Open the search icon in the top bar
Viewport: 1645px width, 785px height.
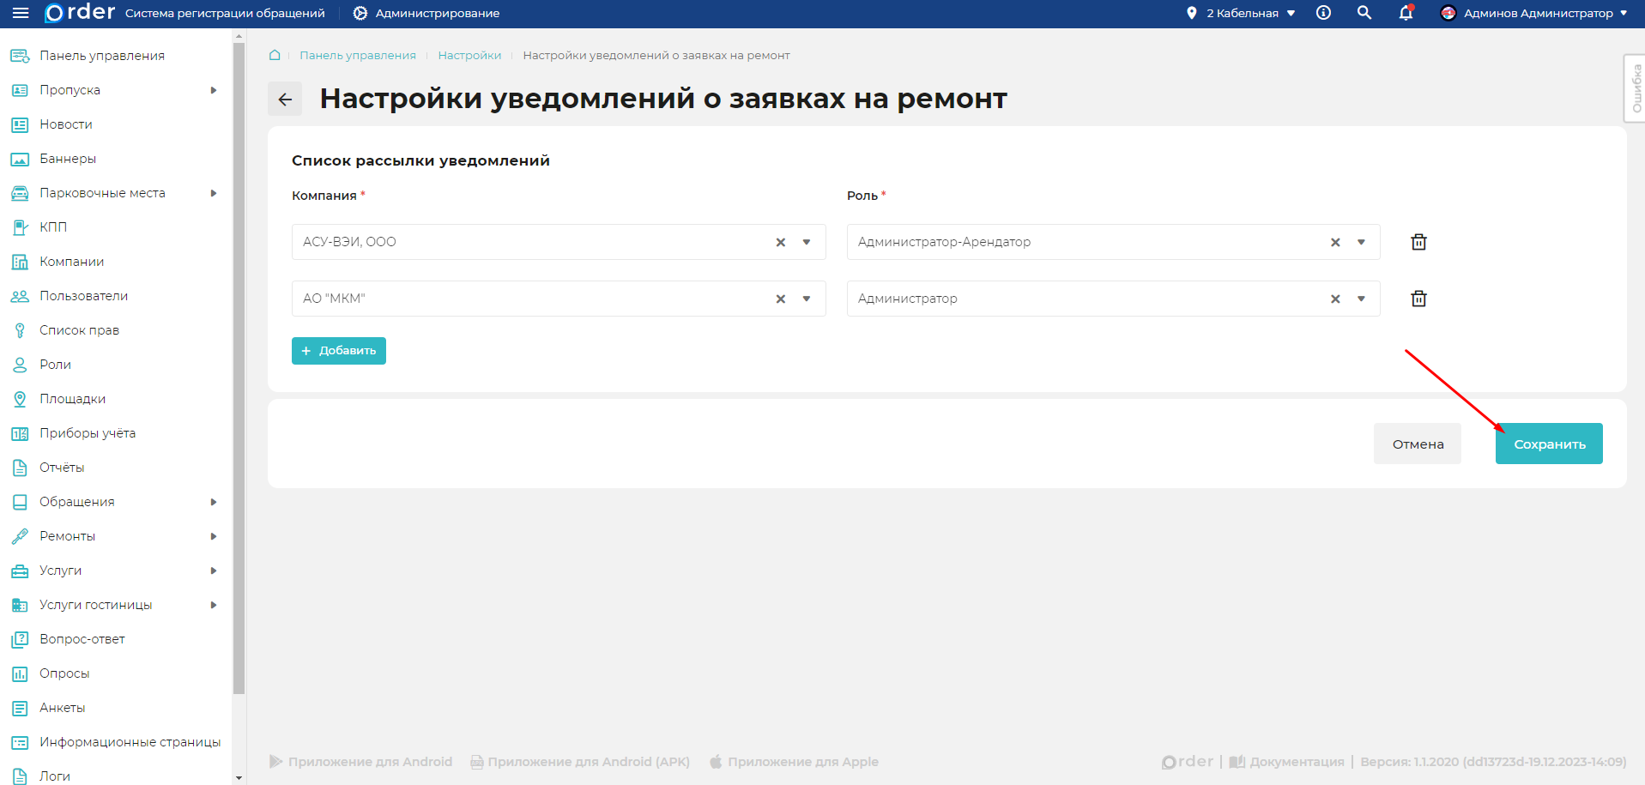1364,13
